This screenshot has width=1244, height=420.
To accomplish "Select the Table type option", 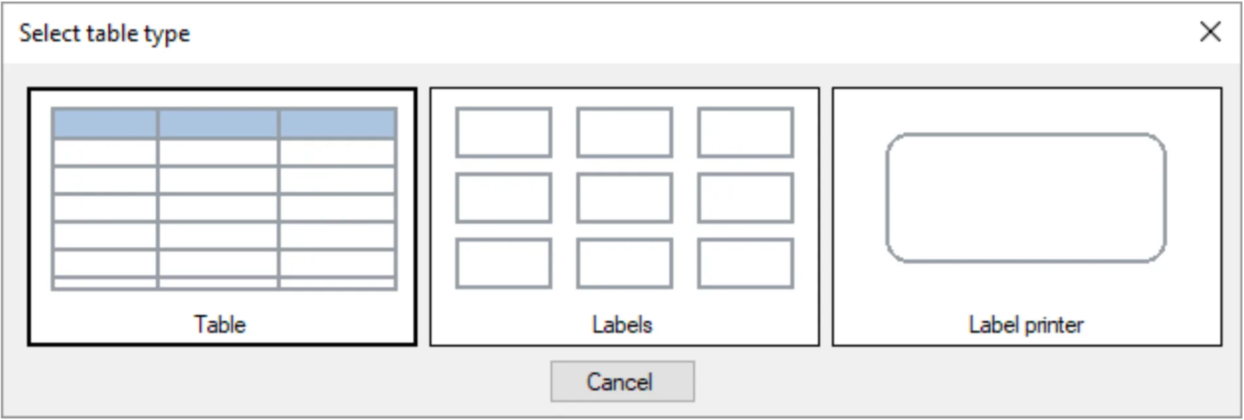I will pyautogui.click(x=222, y=216).
